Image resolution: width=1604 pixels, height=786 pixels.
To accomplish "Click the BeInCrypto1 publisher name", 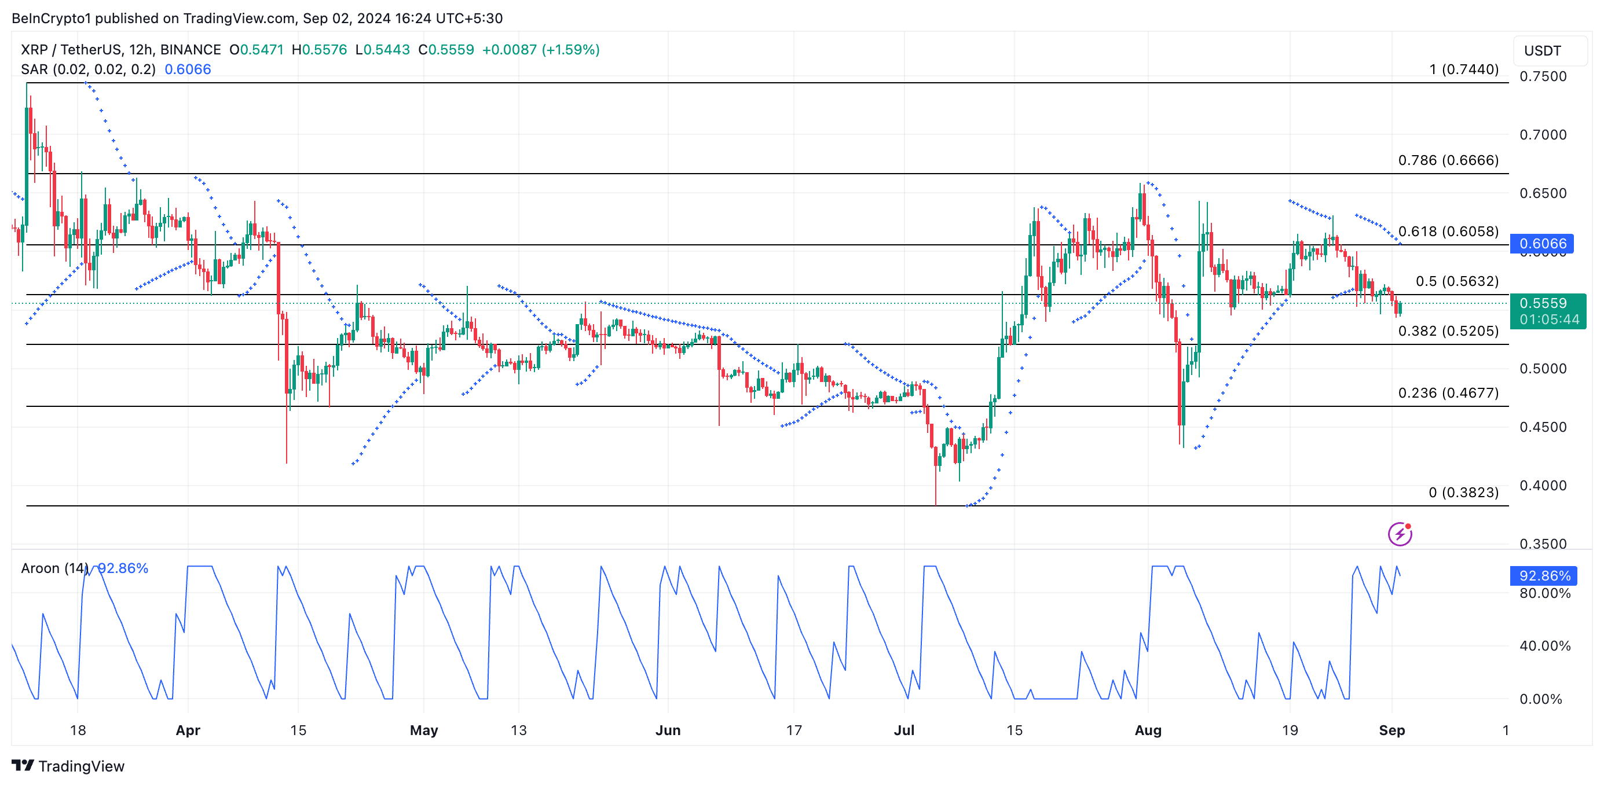I will [53, 18].
